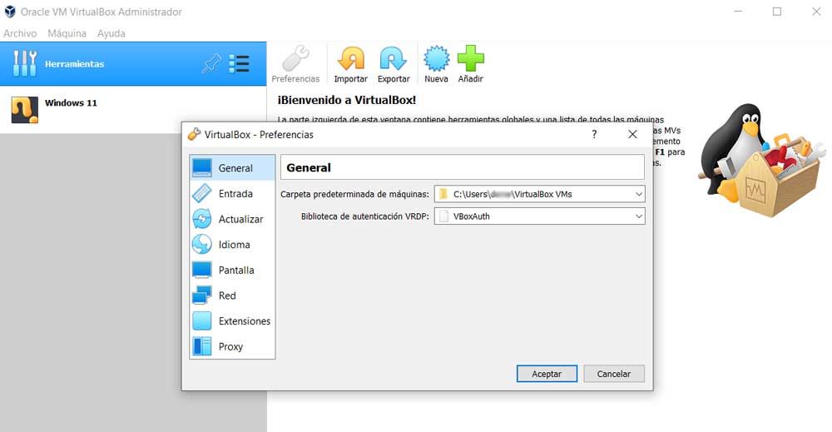Click the Herramientas tools icon
832x432 pixels.
[x=24, y=64]
